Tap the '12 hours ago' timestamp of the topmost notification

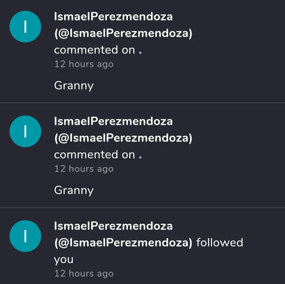(x=84, y=64)
